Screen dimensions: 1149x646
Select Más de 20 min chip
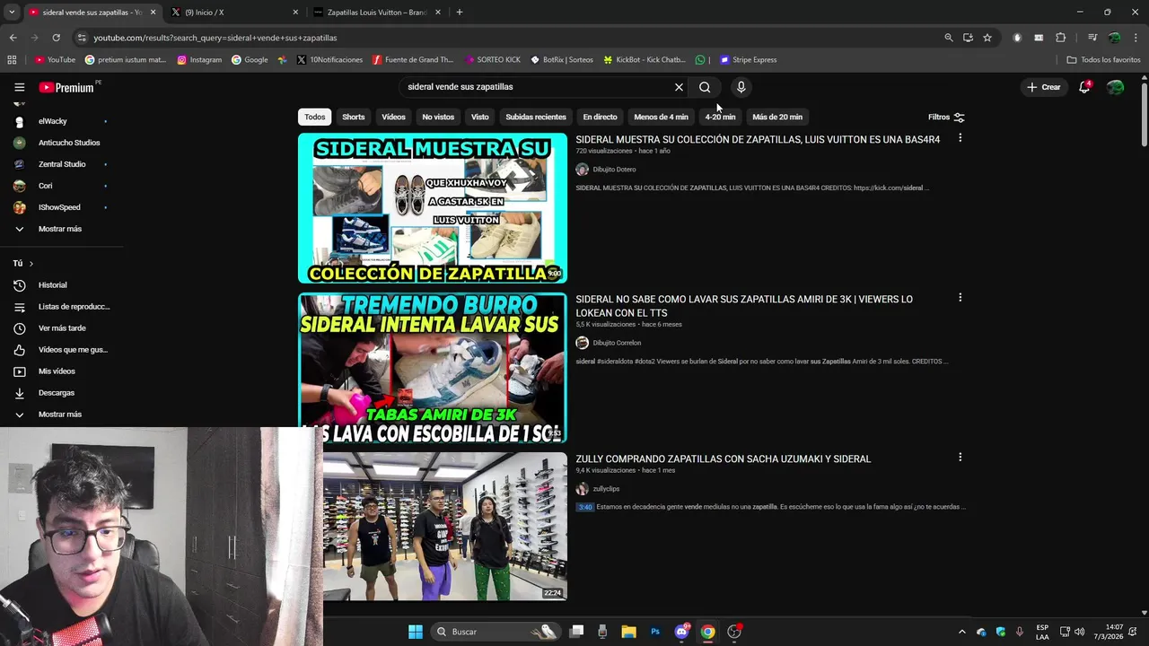(x=777, y=118)
